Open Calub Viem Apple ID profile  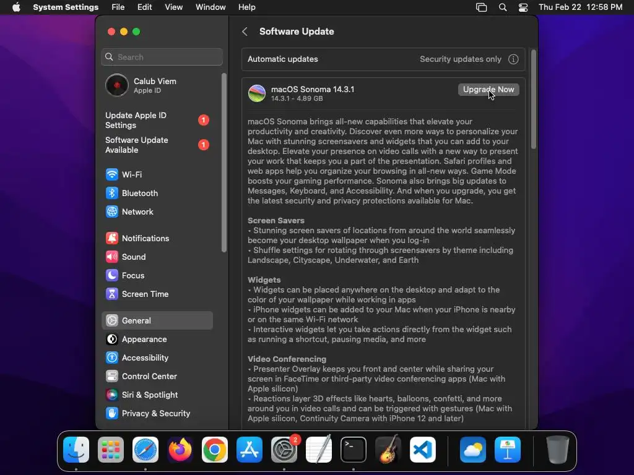(x=157, y=85)
